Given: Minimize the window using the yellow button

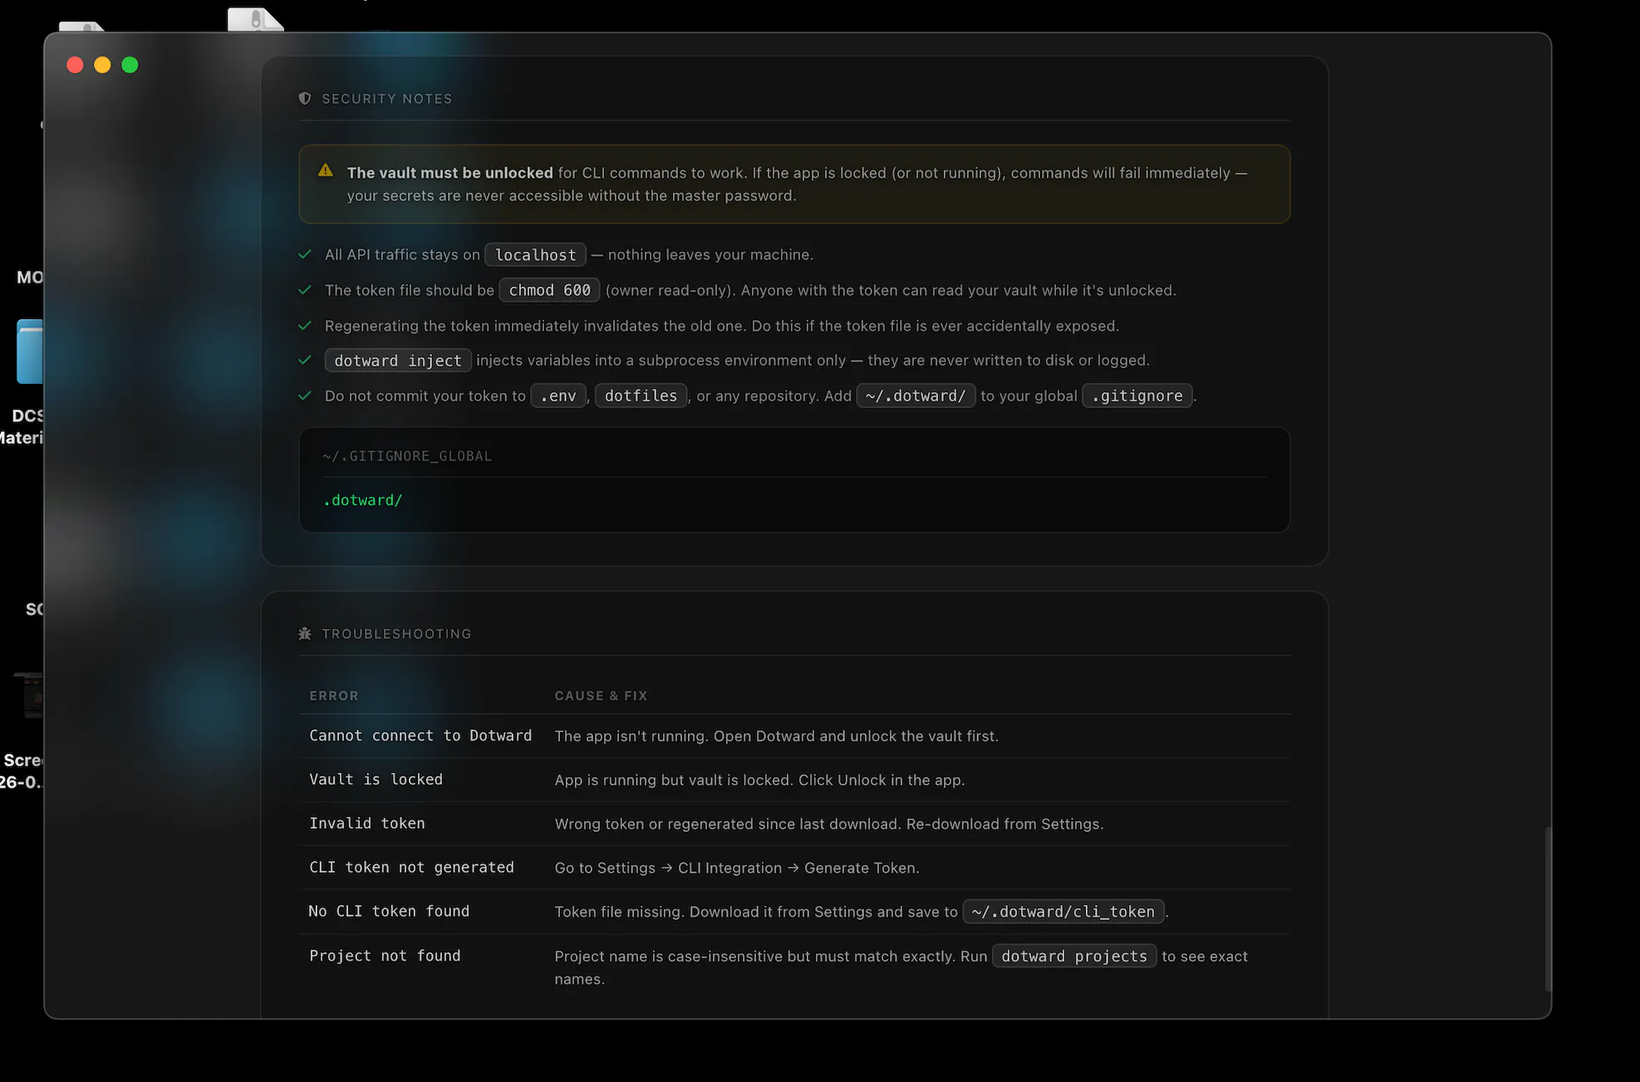Looking at the screenshot, I should [x=102, y=65].
